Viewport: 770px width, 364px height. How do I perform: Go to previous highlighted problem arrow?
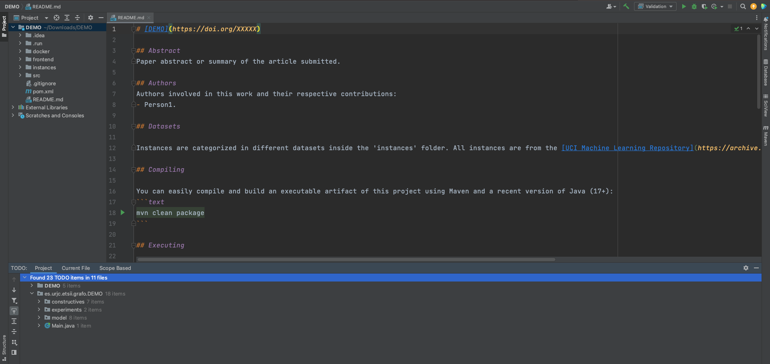coord(748,28)
